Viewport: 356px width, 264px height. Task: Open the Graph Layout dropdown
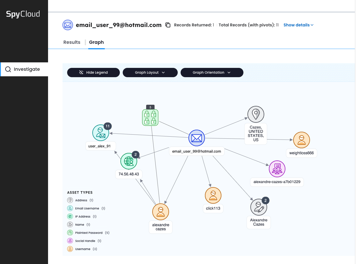point(150,72)
